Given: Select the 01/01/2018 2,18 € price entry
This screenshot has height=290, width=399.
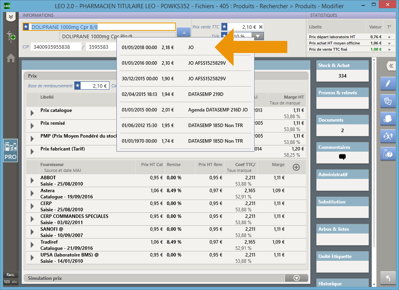Looking at the screenshot, I should coord(185,48).
